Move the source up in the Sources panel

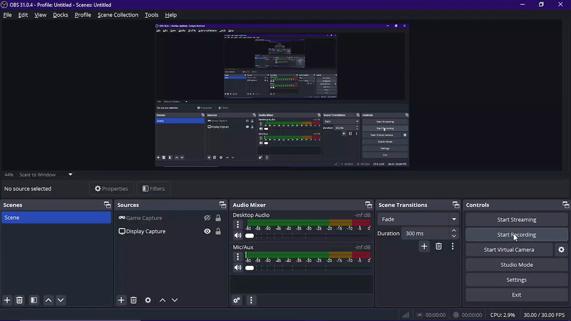pos(162,300)
